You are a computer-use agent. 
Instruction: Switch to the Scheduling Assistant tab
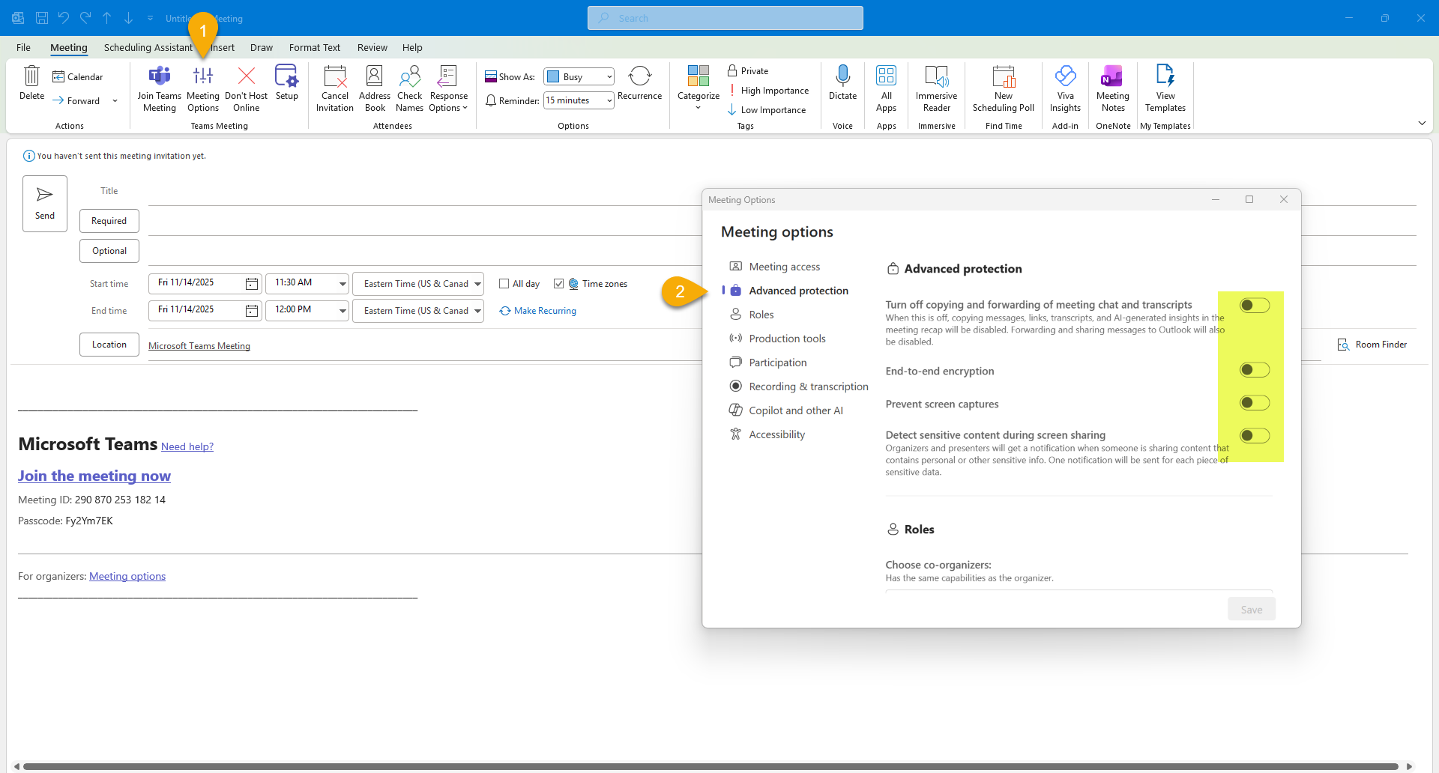tap(148, 47)
